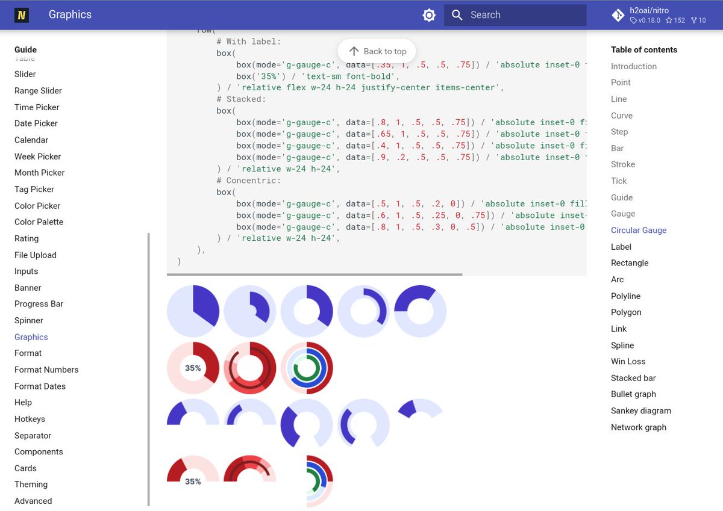Open Spinner in sidebar
Image resolution: width=723 pixels, height=511 pixels.
(29, 321)
